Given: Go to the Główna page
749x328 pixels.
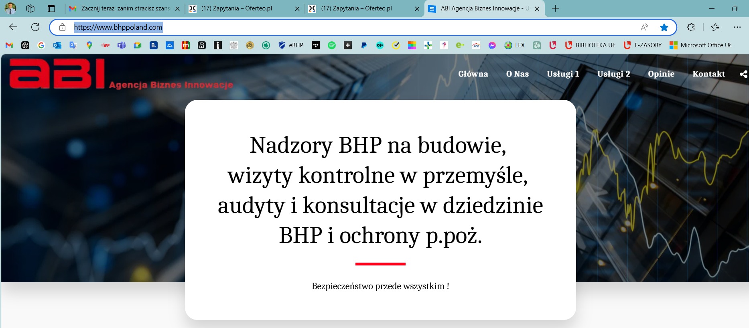Looking at the screenshot, I should (473, 74).
